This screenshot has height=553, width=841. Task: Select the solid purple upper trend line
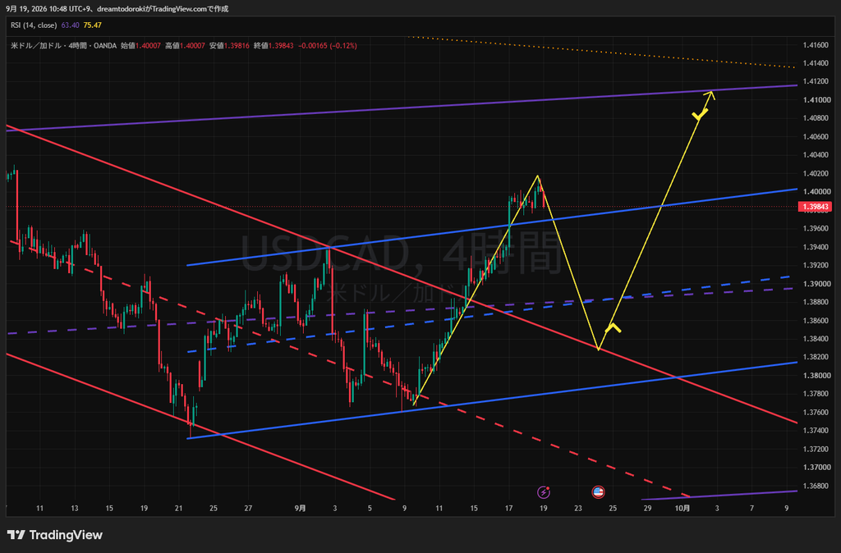(x=401, y=107)
